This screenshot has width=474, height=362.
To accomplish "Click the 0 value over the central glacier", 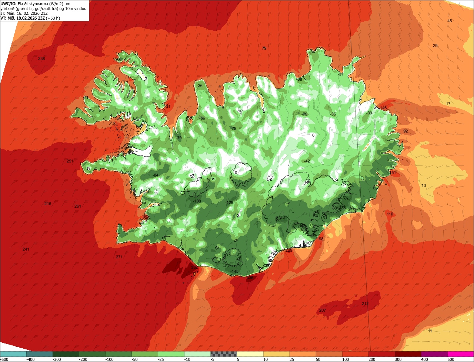I will click(236, 172).
